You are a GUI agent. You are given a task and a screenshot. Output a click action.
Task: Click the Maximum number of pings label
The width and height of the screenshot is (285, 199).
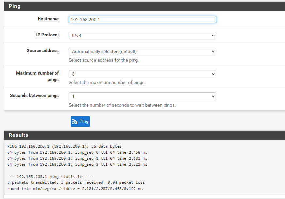[x=37, y=76]
